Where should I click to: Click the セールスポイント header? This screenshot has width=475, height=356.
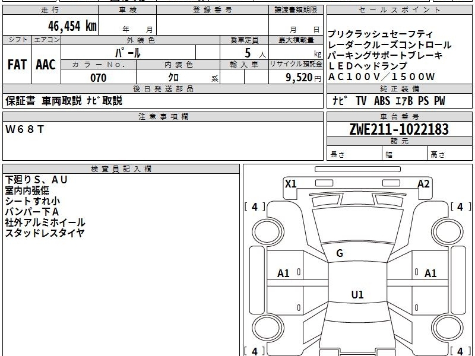pyautogui.click(x=399, y=10)
